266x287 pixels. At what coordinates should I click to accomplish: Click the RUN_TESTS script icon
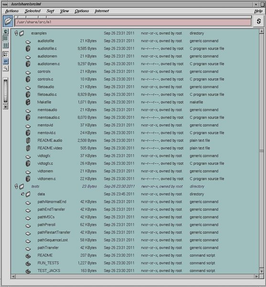coord(28,264)
